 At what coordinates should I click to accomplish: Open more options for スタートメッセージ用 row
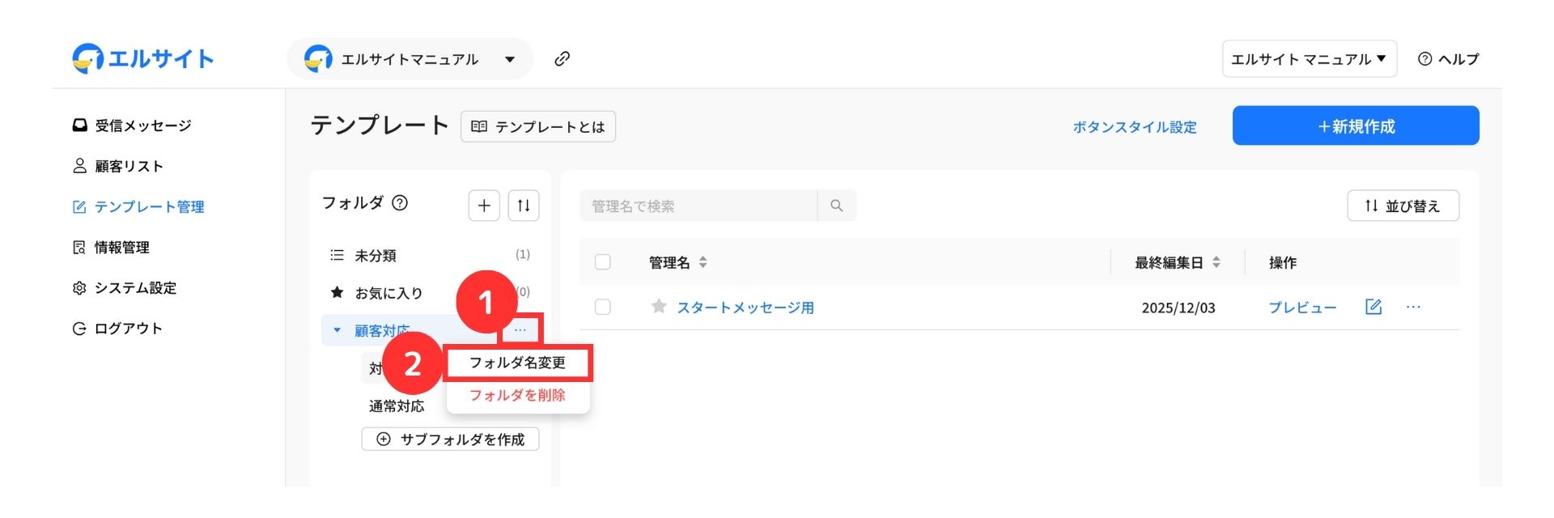tap(1413, 307)
